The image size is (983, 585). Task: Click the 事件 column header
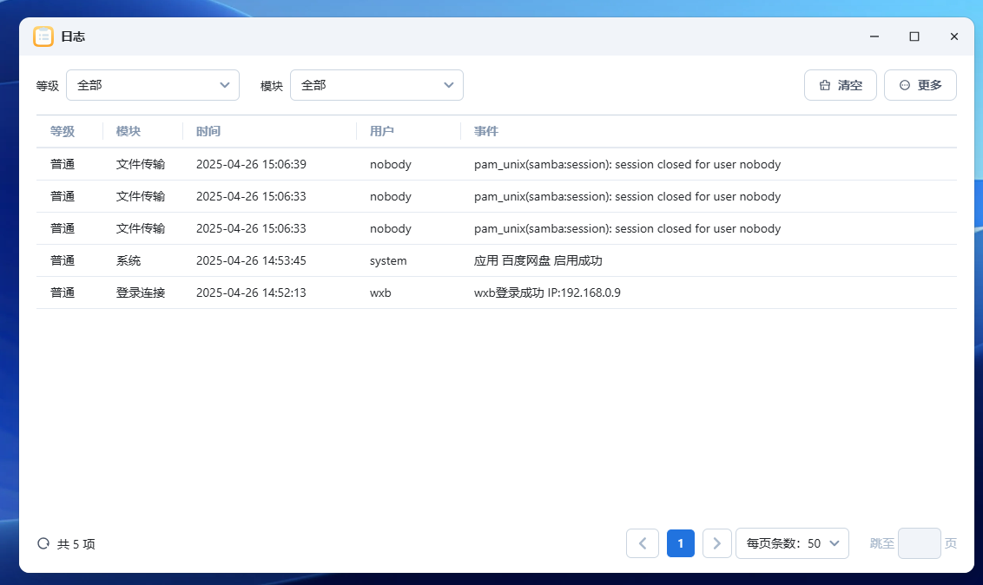pyautogui.click(x=486, y=132)
